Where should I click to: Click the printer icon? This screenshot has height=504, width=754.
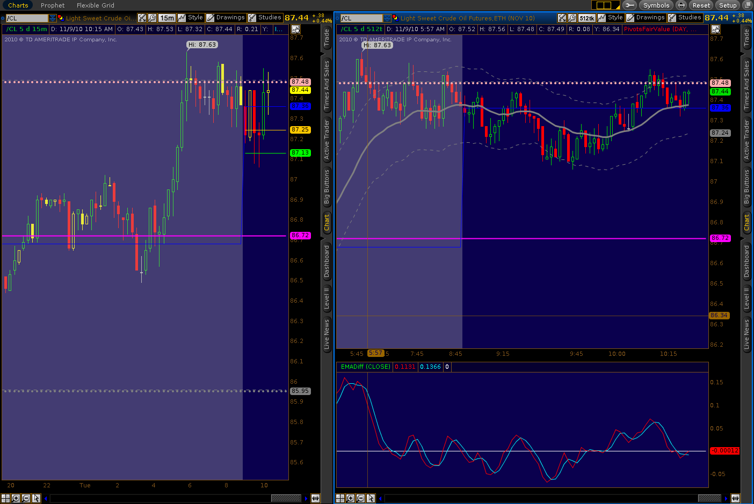pyautogui.click(x=681, y=5)
